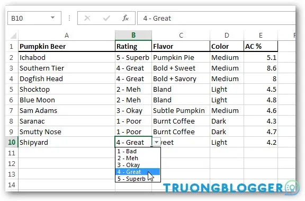
Task: Choose '5 - Superb' from the dropdown list
Action: click(138, 179)
